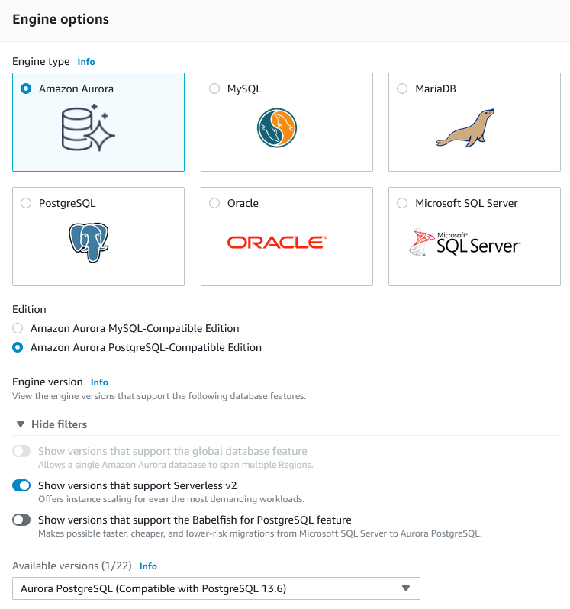This screenshot has width=570, height=609.
Task: Click the MariaDB seal logo
Action: pos(465,127)
